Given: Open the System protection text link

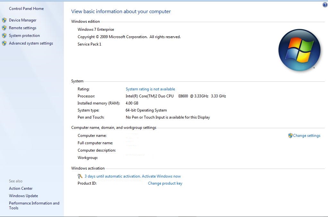Looking at the screenshot, I should 24,36.
